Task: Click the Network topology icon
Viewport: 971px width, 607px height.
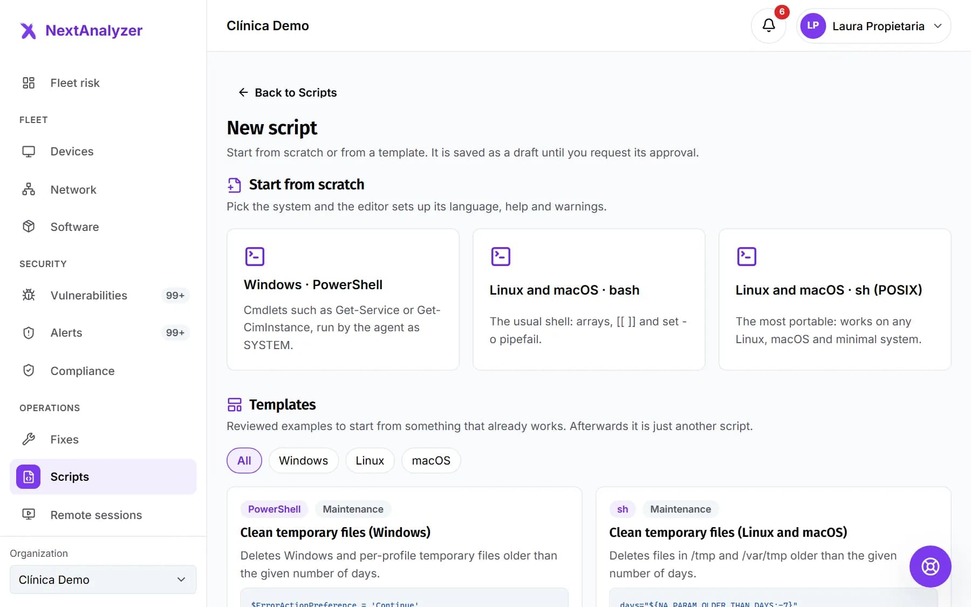Action: (29, 189)
